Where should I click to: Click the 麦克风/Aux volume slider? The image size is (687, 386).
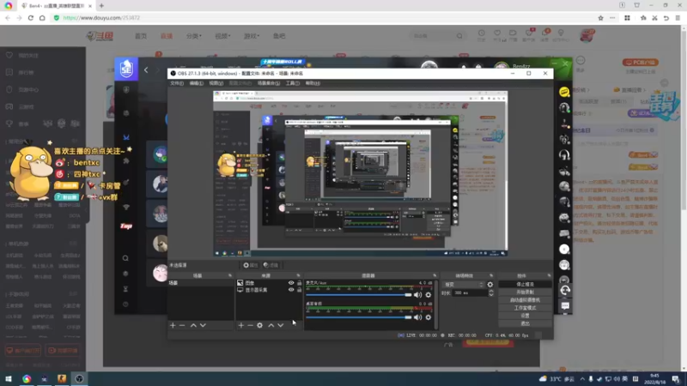pyautogui.click(x=358, y=295)
